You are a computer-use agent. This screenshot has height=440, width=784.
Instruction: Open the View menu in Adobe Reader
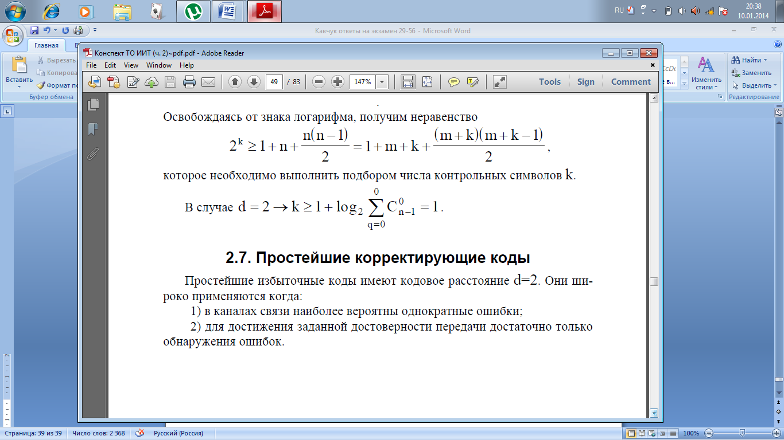[x=131, y=65]
